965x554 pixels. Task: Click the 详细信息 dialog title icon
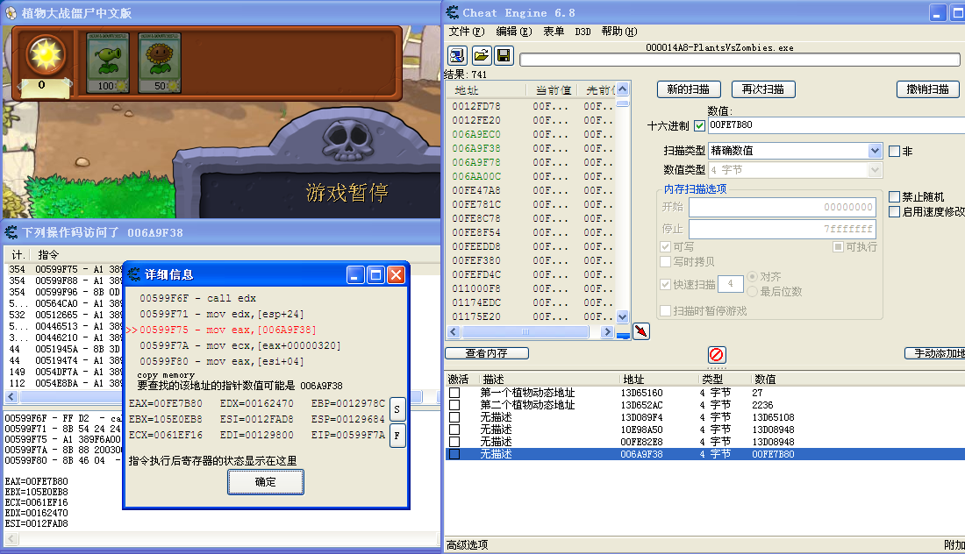(x=134, y=274)
